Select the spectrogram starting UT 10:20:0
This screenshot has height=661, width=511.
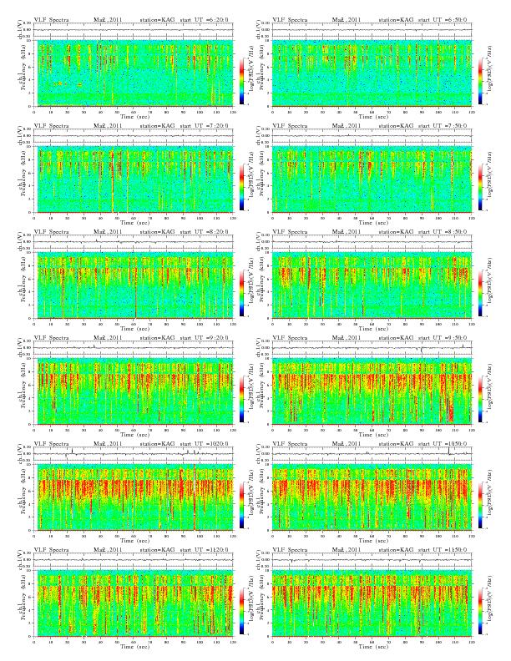(x=134, y=497)
